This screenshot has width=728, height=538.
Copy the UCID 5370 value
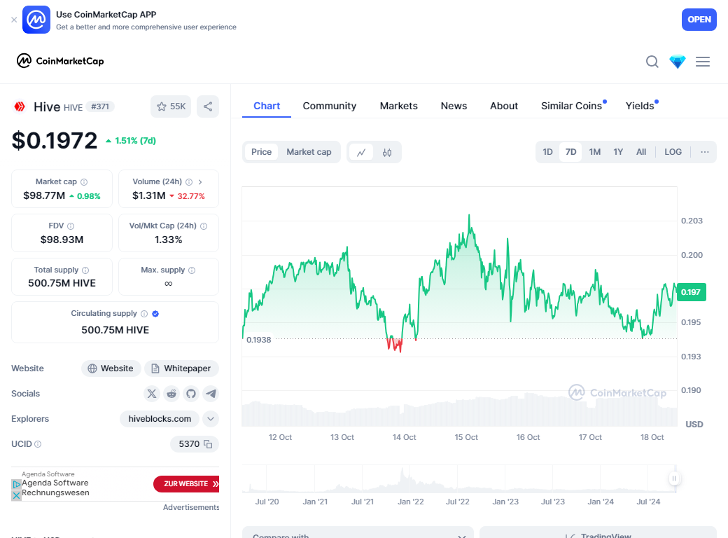208,444
